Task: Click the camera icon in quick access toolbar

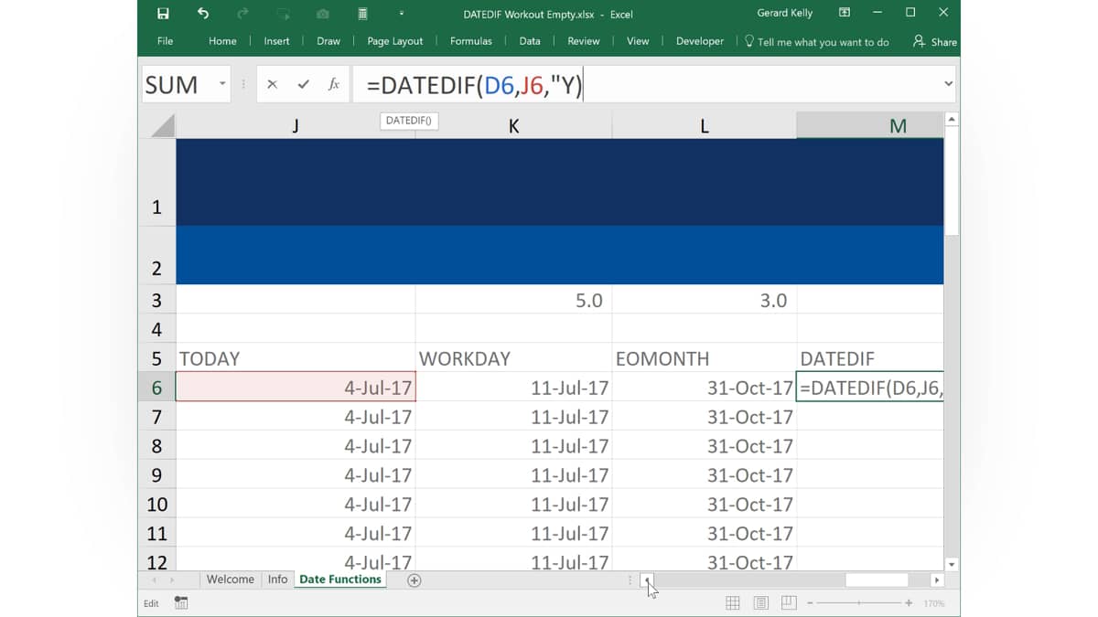Action: [322, 14]
